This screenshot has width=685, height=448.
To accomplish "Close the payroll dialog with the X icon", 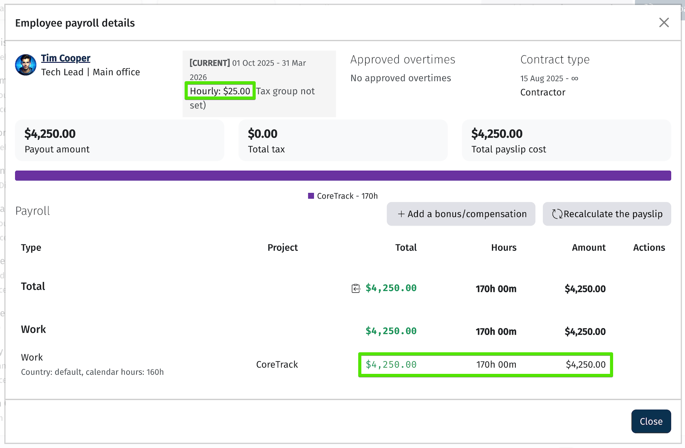I will (x=664, y=23).
